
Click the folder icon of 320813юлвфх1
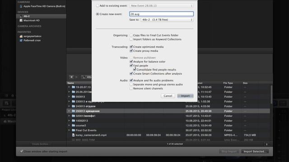point(73,116)
